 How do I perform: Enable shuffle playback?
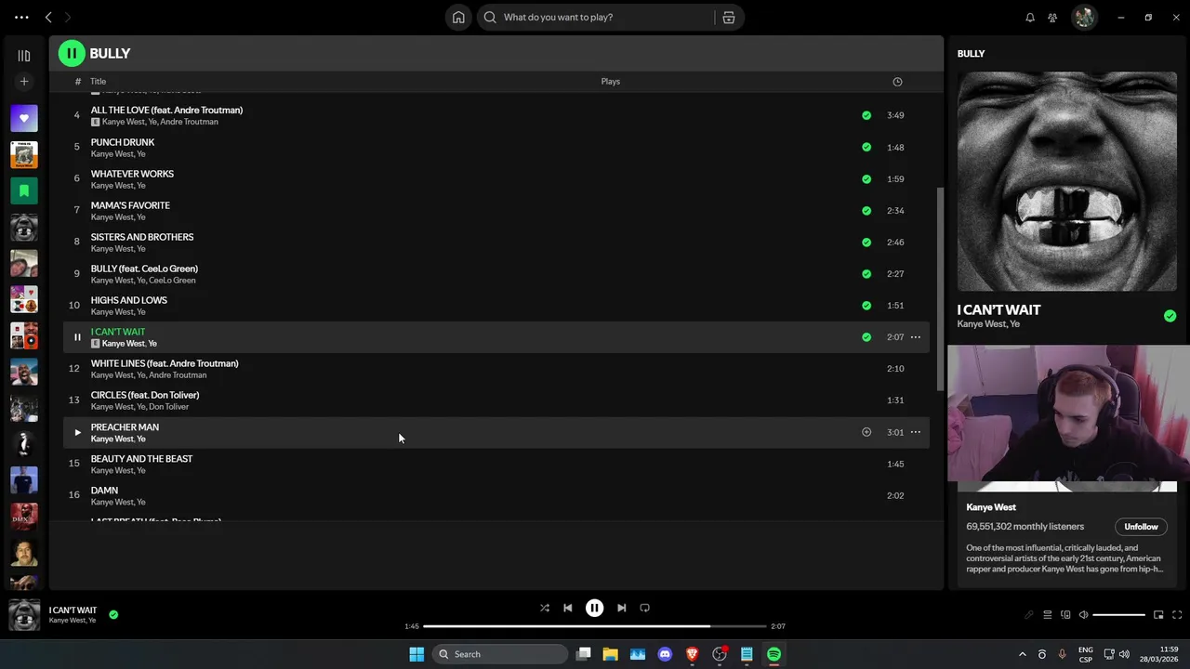545,608
